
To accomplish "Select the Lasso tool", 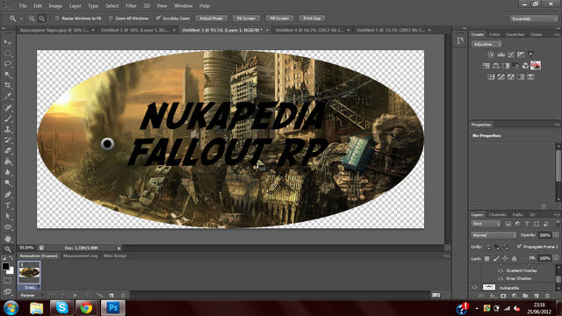I will (8, 64).
